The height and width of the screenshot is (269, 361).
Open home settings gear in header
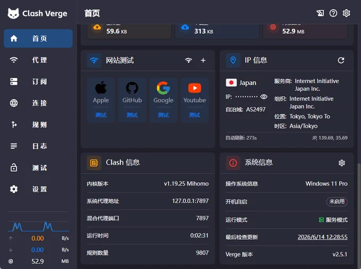(346, 13)
